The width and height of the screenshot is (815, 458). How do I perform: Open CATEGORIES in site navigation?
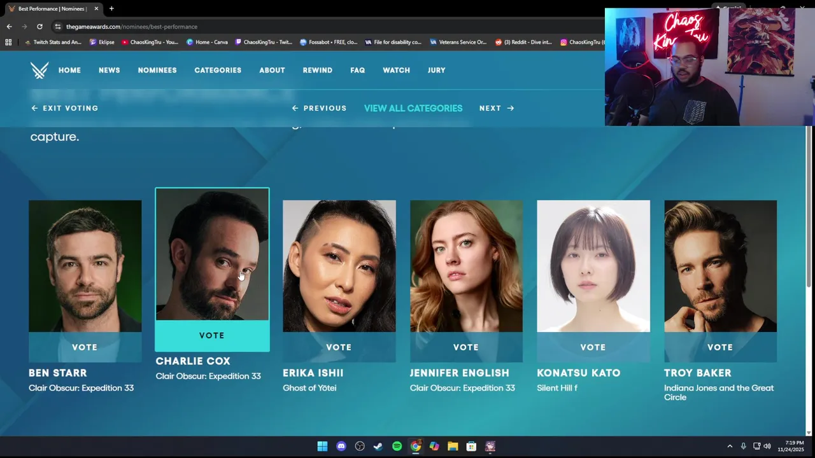[x=218, y=70]
